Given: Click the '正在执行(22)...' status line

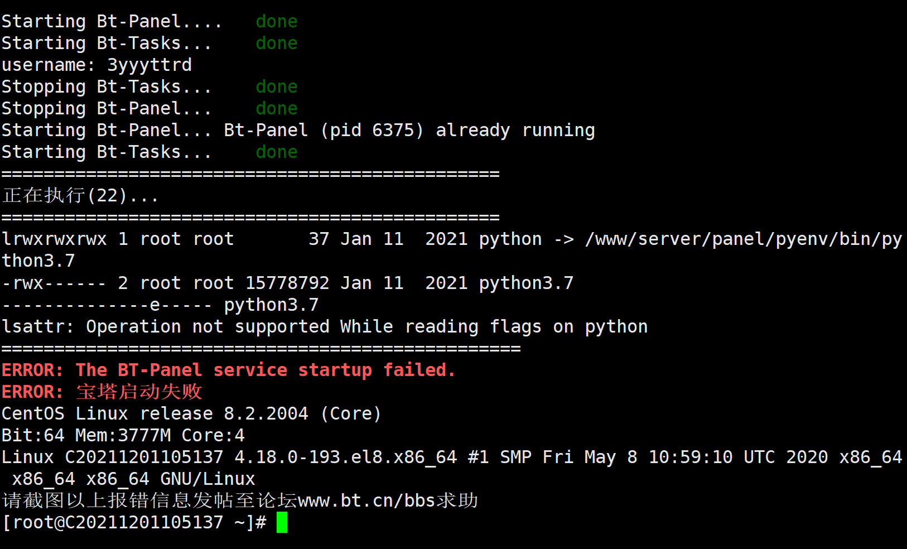Looking at the screenshot, I should [80, 196].
